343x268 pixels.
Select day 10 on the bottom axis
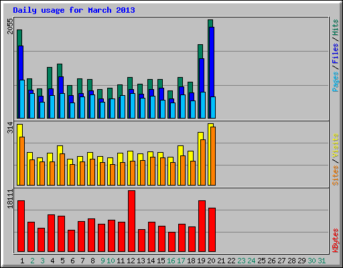click(x=111, y=261)
